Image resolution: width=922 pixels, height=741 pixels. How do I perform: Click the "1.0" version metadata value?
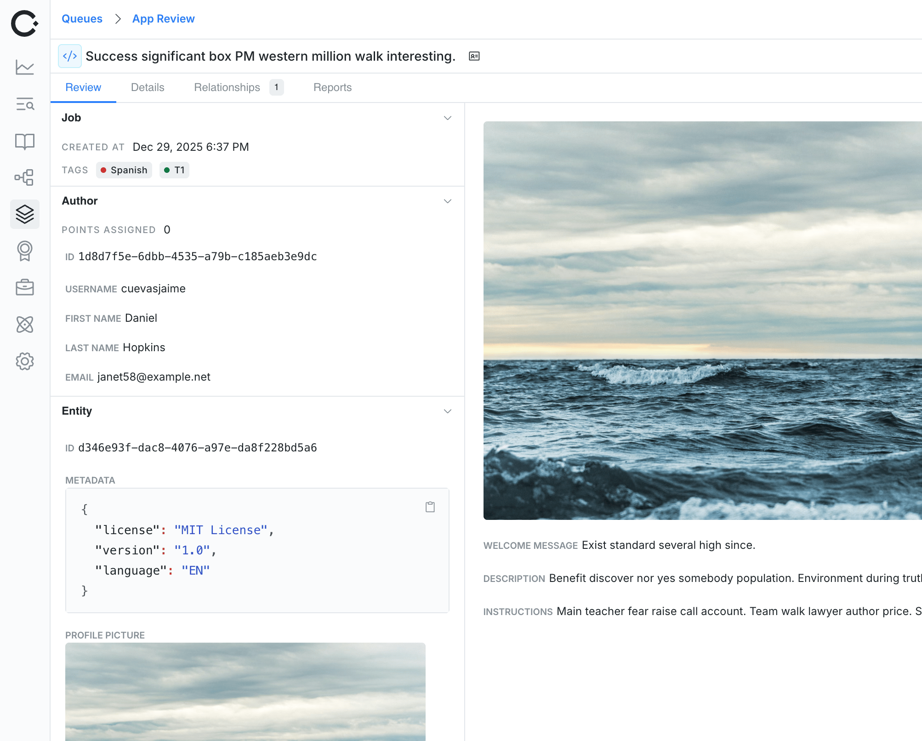coord(192,550)
